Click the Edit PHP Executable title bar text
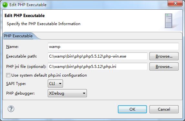The width and height of the screenshot is (185, 121). 28,5
